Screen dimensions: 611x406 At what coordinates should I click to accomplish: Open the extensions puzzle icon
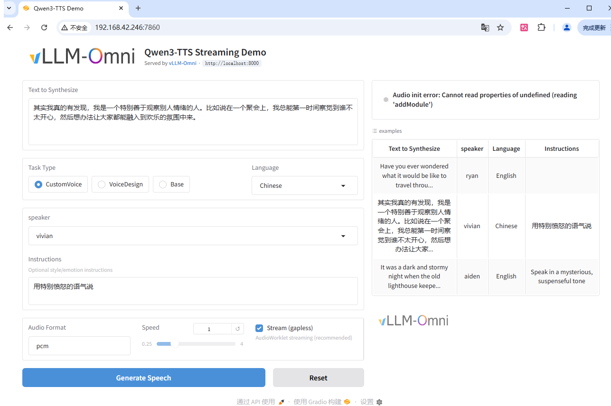(x=541, y=28)
